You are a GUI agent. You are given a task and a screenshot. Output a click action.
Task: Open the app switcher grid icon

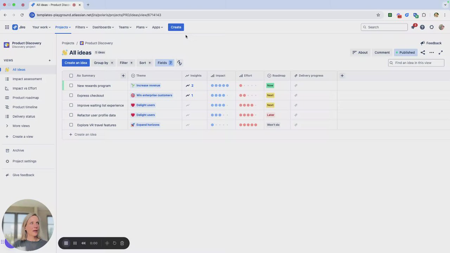[x=7, y=27]
